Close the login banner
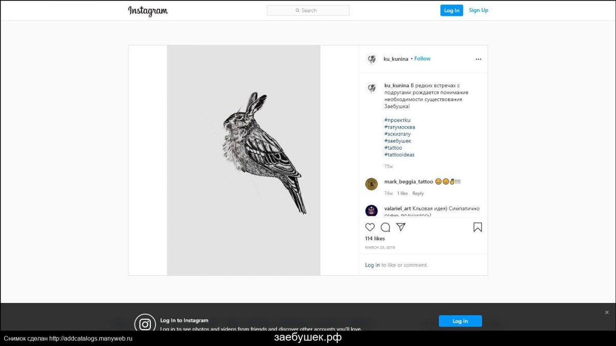616x346 pixels. click(x=607, y=312)
